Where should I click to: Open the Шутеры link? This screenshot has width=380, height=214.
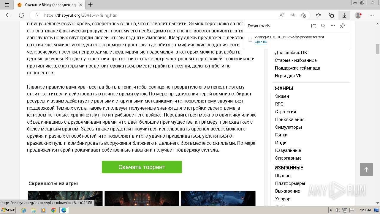pos(283,176)
